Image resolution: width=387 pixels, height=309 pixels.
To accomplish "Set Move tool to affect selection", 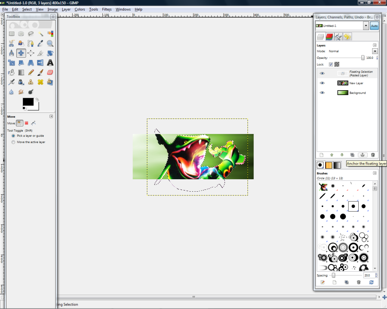I will coord(26,123).
